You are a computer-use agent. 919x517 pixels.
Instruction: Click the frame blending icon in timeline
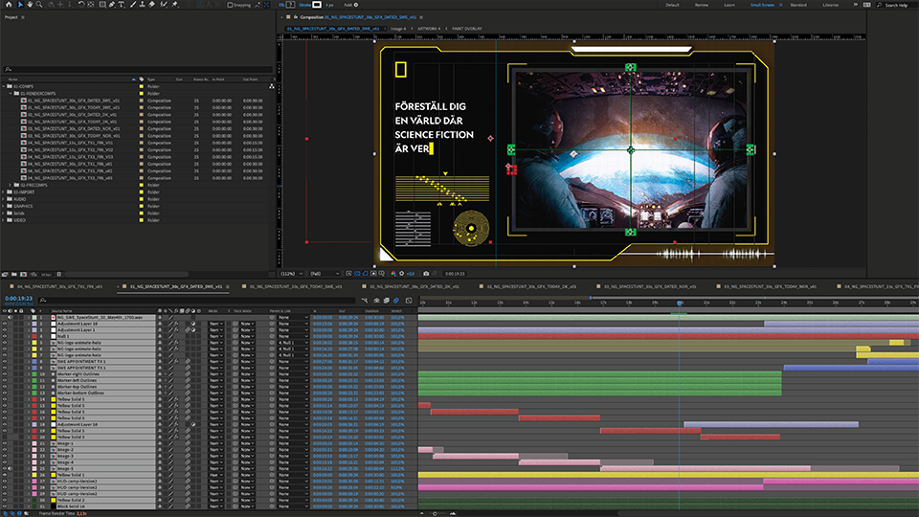tap(386, 300)
